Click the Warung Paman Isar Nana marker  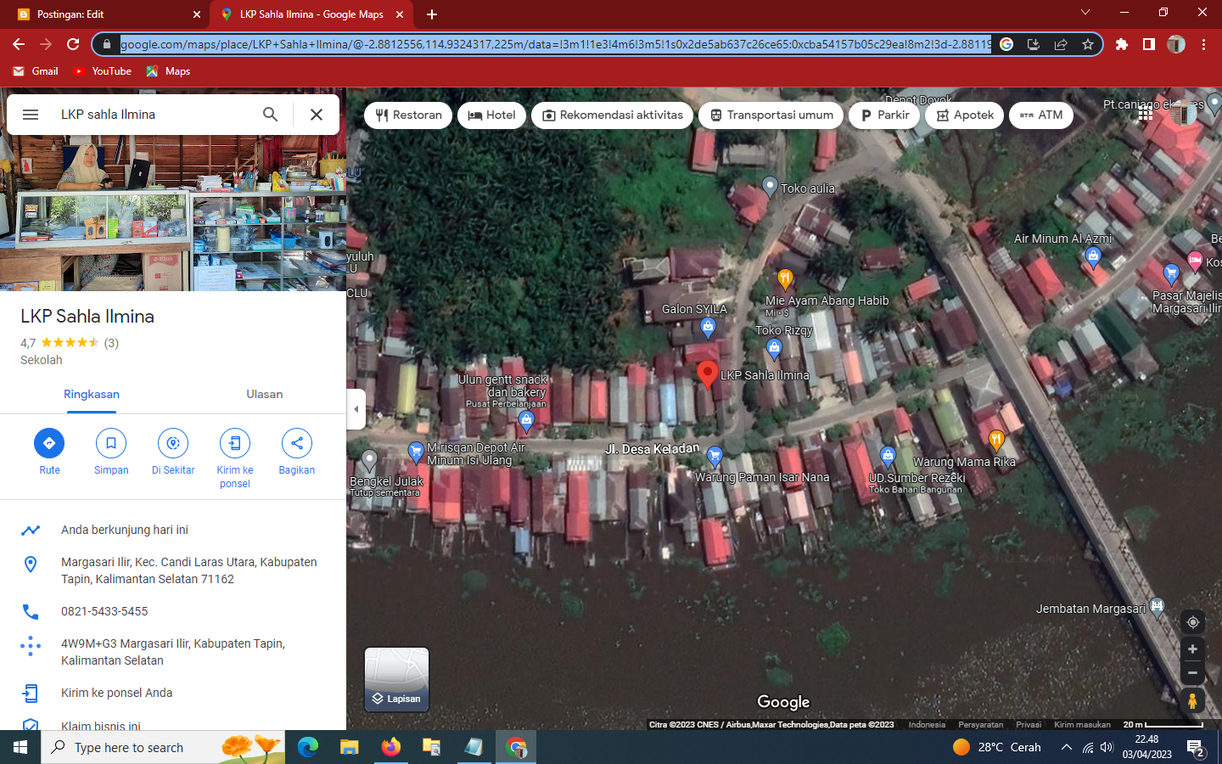click(x=715, y=458)
